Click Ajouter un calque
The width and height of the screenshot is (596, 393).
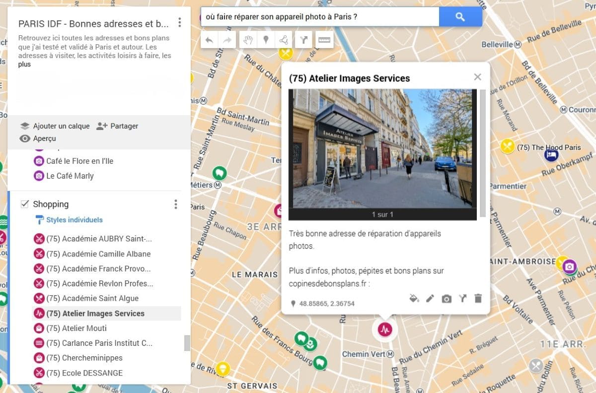pyautogui.click(x=55, y=126)
